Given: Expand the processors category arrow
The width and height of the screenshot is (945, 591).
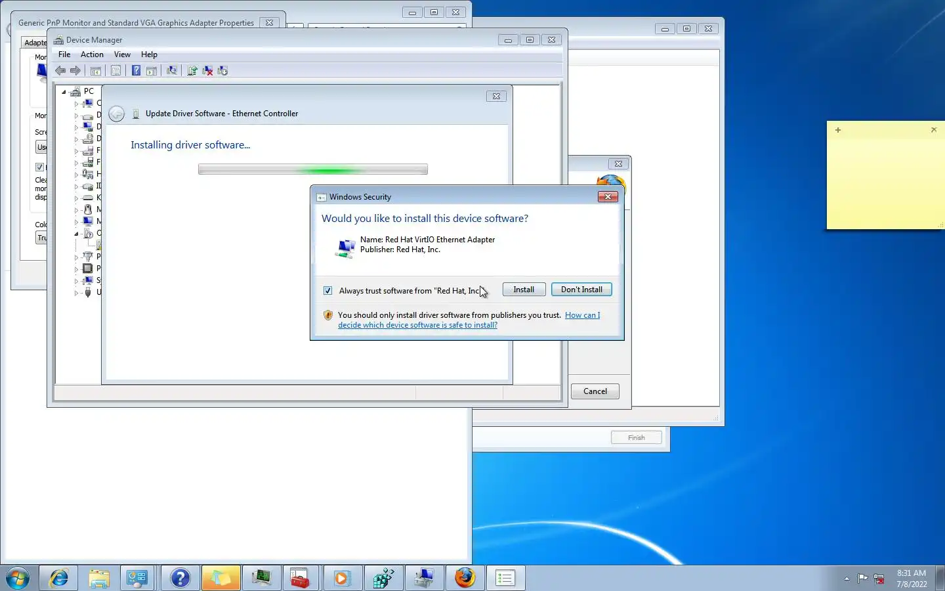Looking at the screenshot, I should coord(76,269).
